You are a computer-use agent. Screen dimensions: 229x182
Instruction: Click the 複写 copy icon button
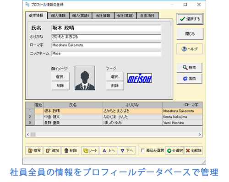tap(34, 150)
